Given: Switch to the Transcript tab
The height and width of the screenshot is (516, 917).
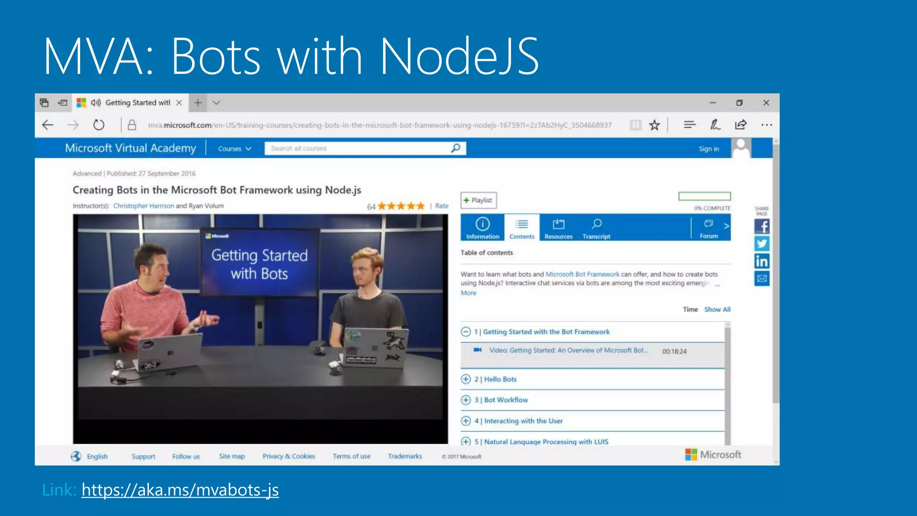Looking at the screenshot, I should click(596, 228).
